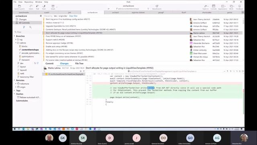Expand the ag branch folder

(x=16, y=39)
